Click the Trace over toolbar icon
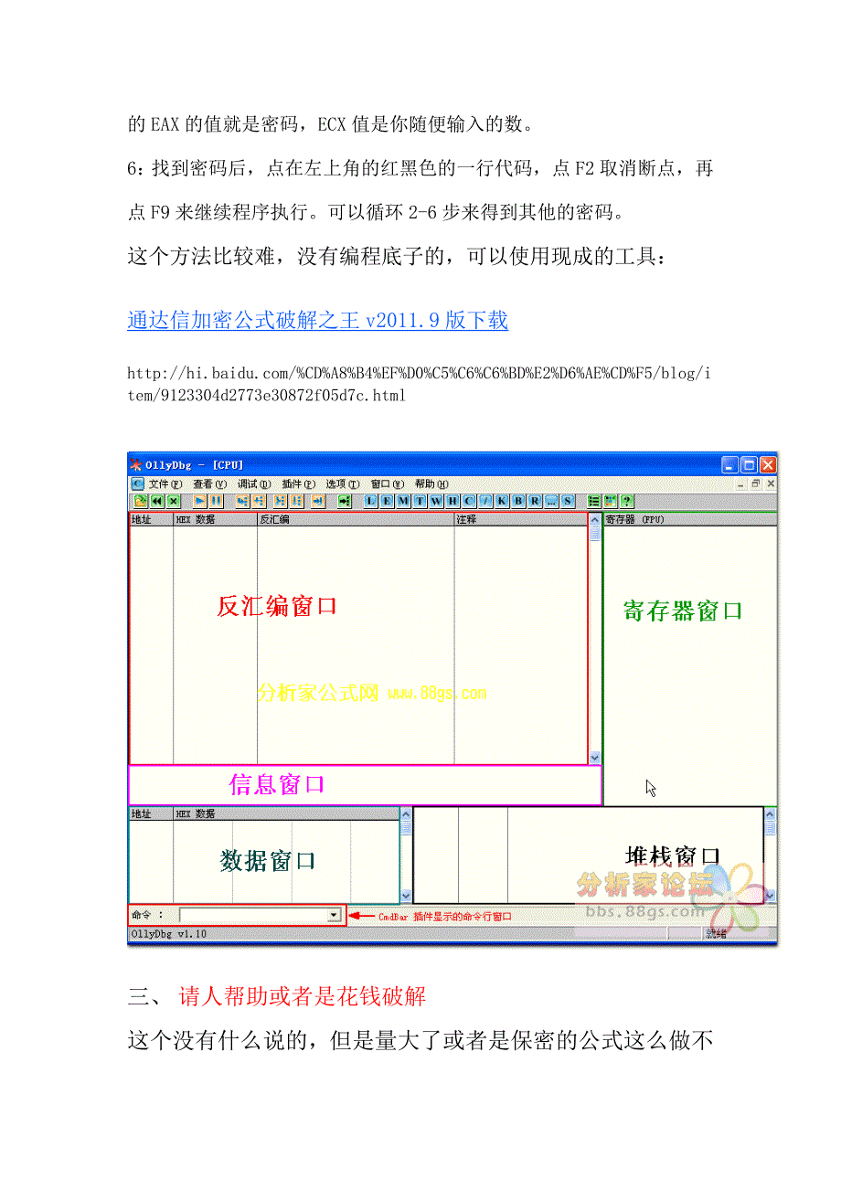Image resolution: width=841 pixels, height=1190 pixels. coord(296,501)
